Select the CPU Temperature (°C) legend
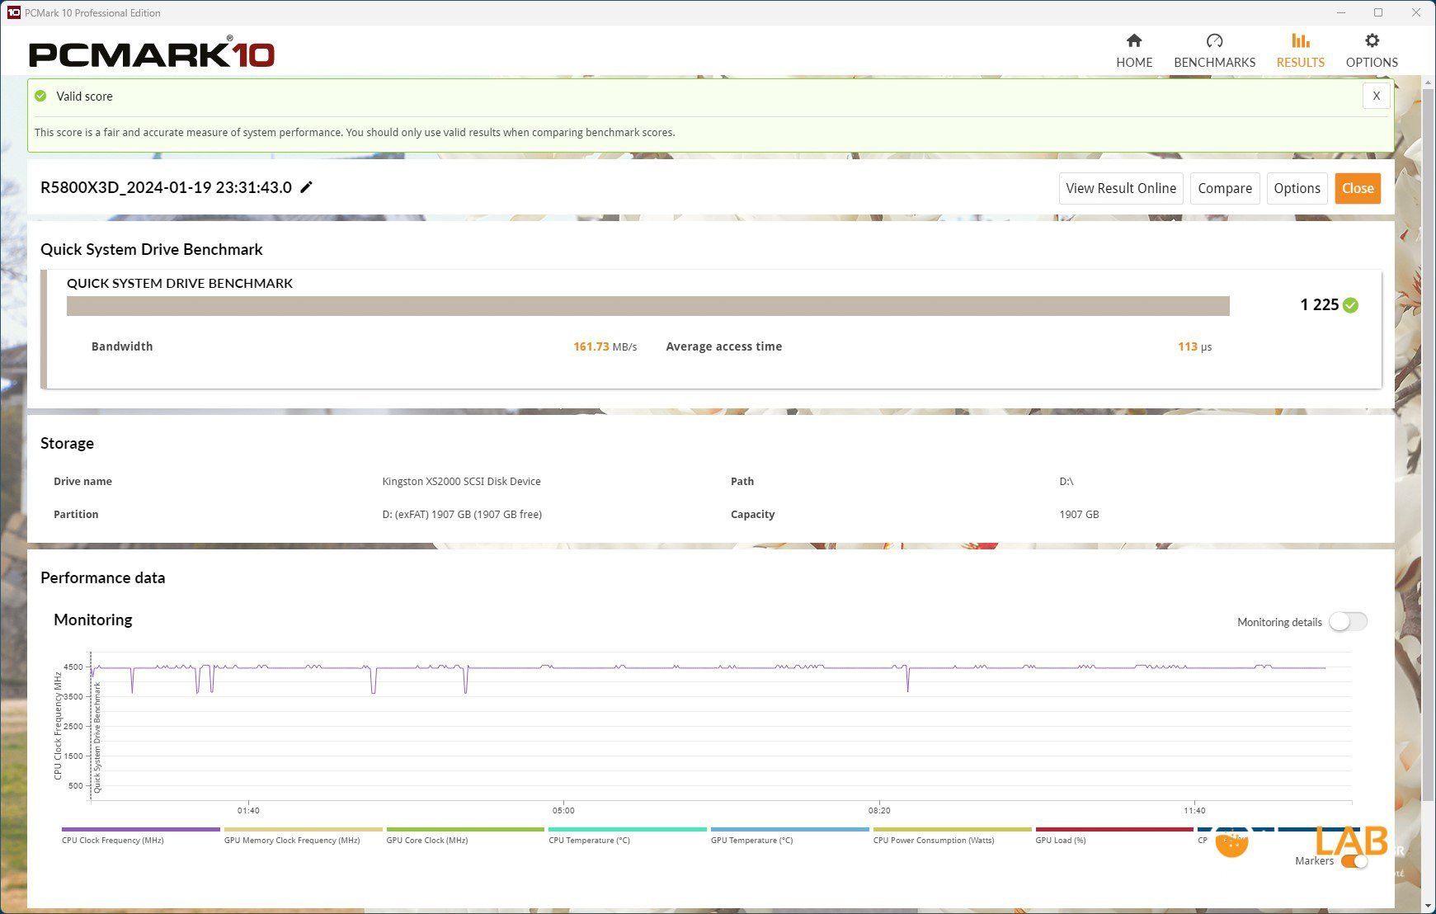The width and height of the screenshot is (1436, 914). (628, 836)
